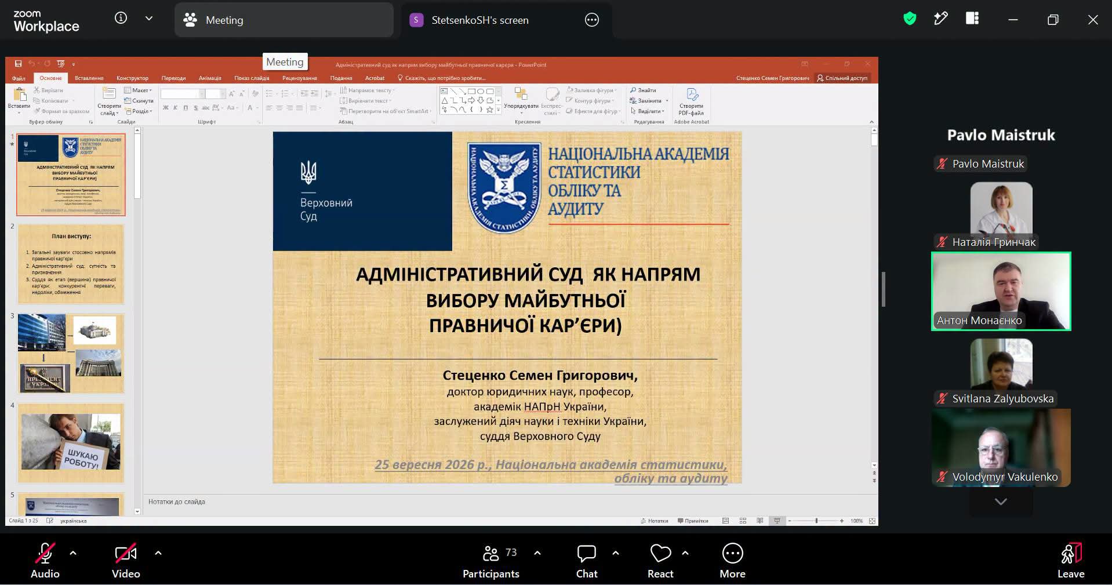Click the meeting info icon
Viewport: 1112px width, 585px height.
(x=121, y=18)
